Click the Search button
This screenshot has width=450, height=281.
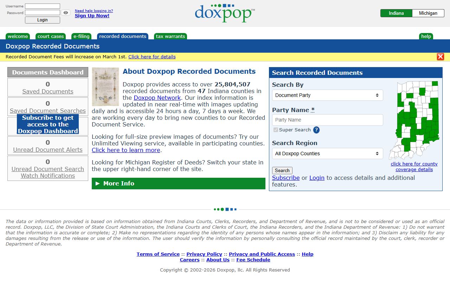[282, 170]
